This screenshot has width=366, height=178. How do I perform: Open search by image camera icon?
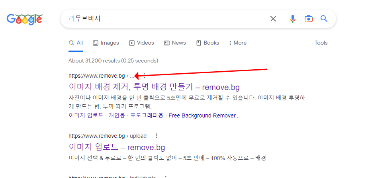308,19
